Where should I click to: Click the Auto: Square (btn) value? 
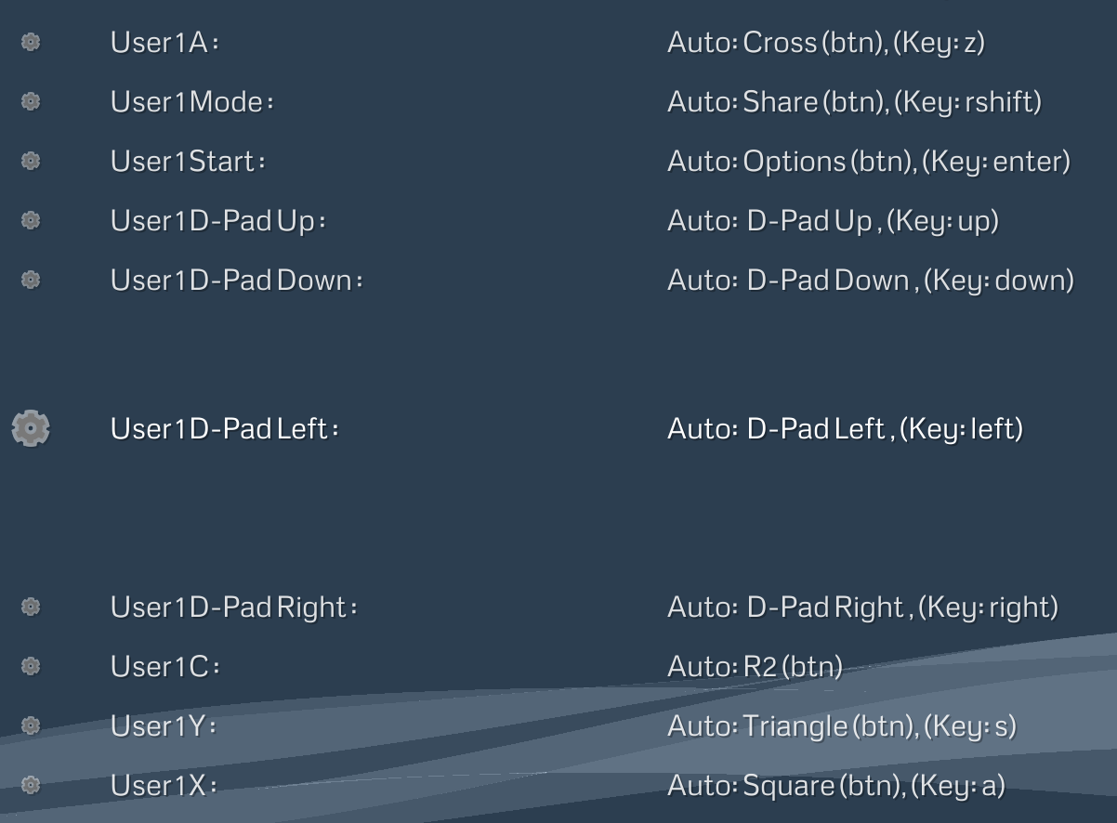[x=836, y=786]
